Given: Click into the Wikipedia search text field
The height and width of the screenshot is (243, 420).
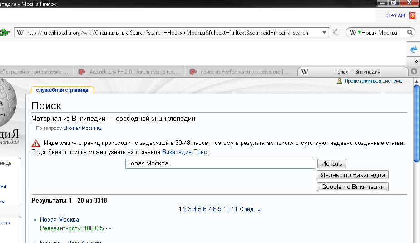Looking at the screenshot, I should (x=220, y=164).
